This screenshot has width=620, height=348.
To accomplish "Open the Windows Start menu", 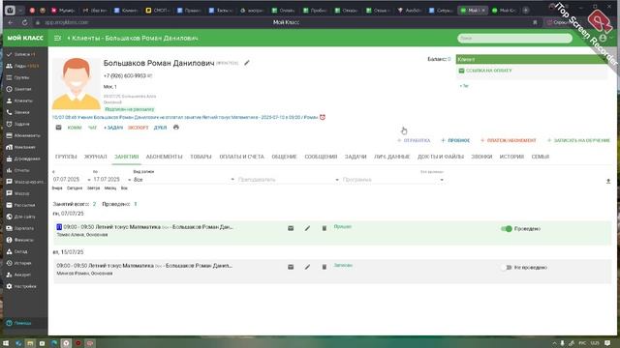I will click(x=6, y=343).
